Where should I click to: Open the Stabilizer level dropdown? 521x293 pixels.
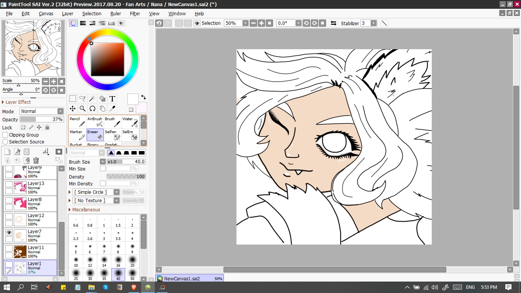tap(373, 23)
